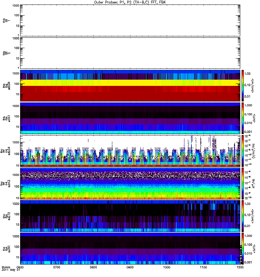The height and width of the screenshot is (277, 260).
Task: Click the thc FFT scm3 spectrogram panel
Action: pos(130,183)
